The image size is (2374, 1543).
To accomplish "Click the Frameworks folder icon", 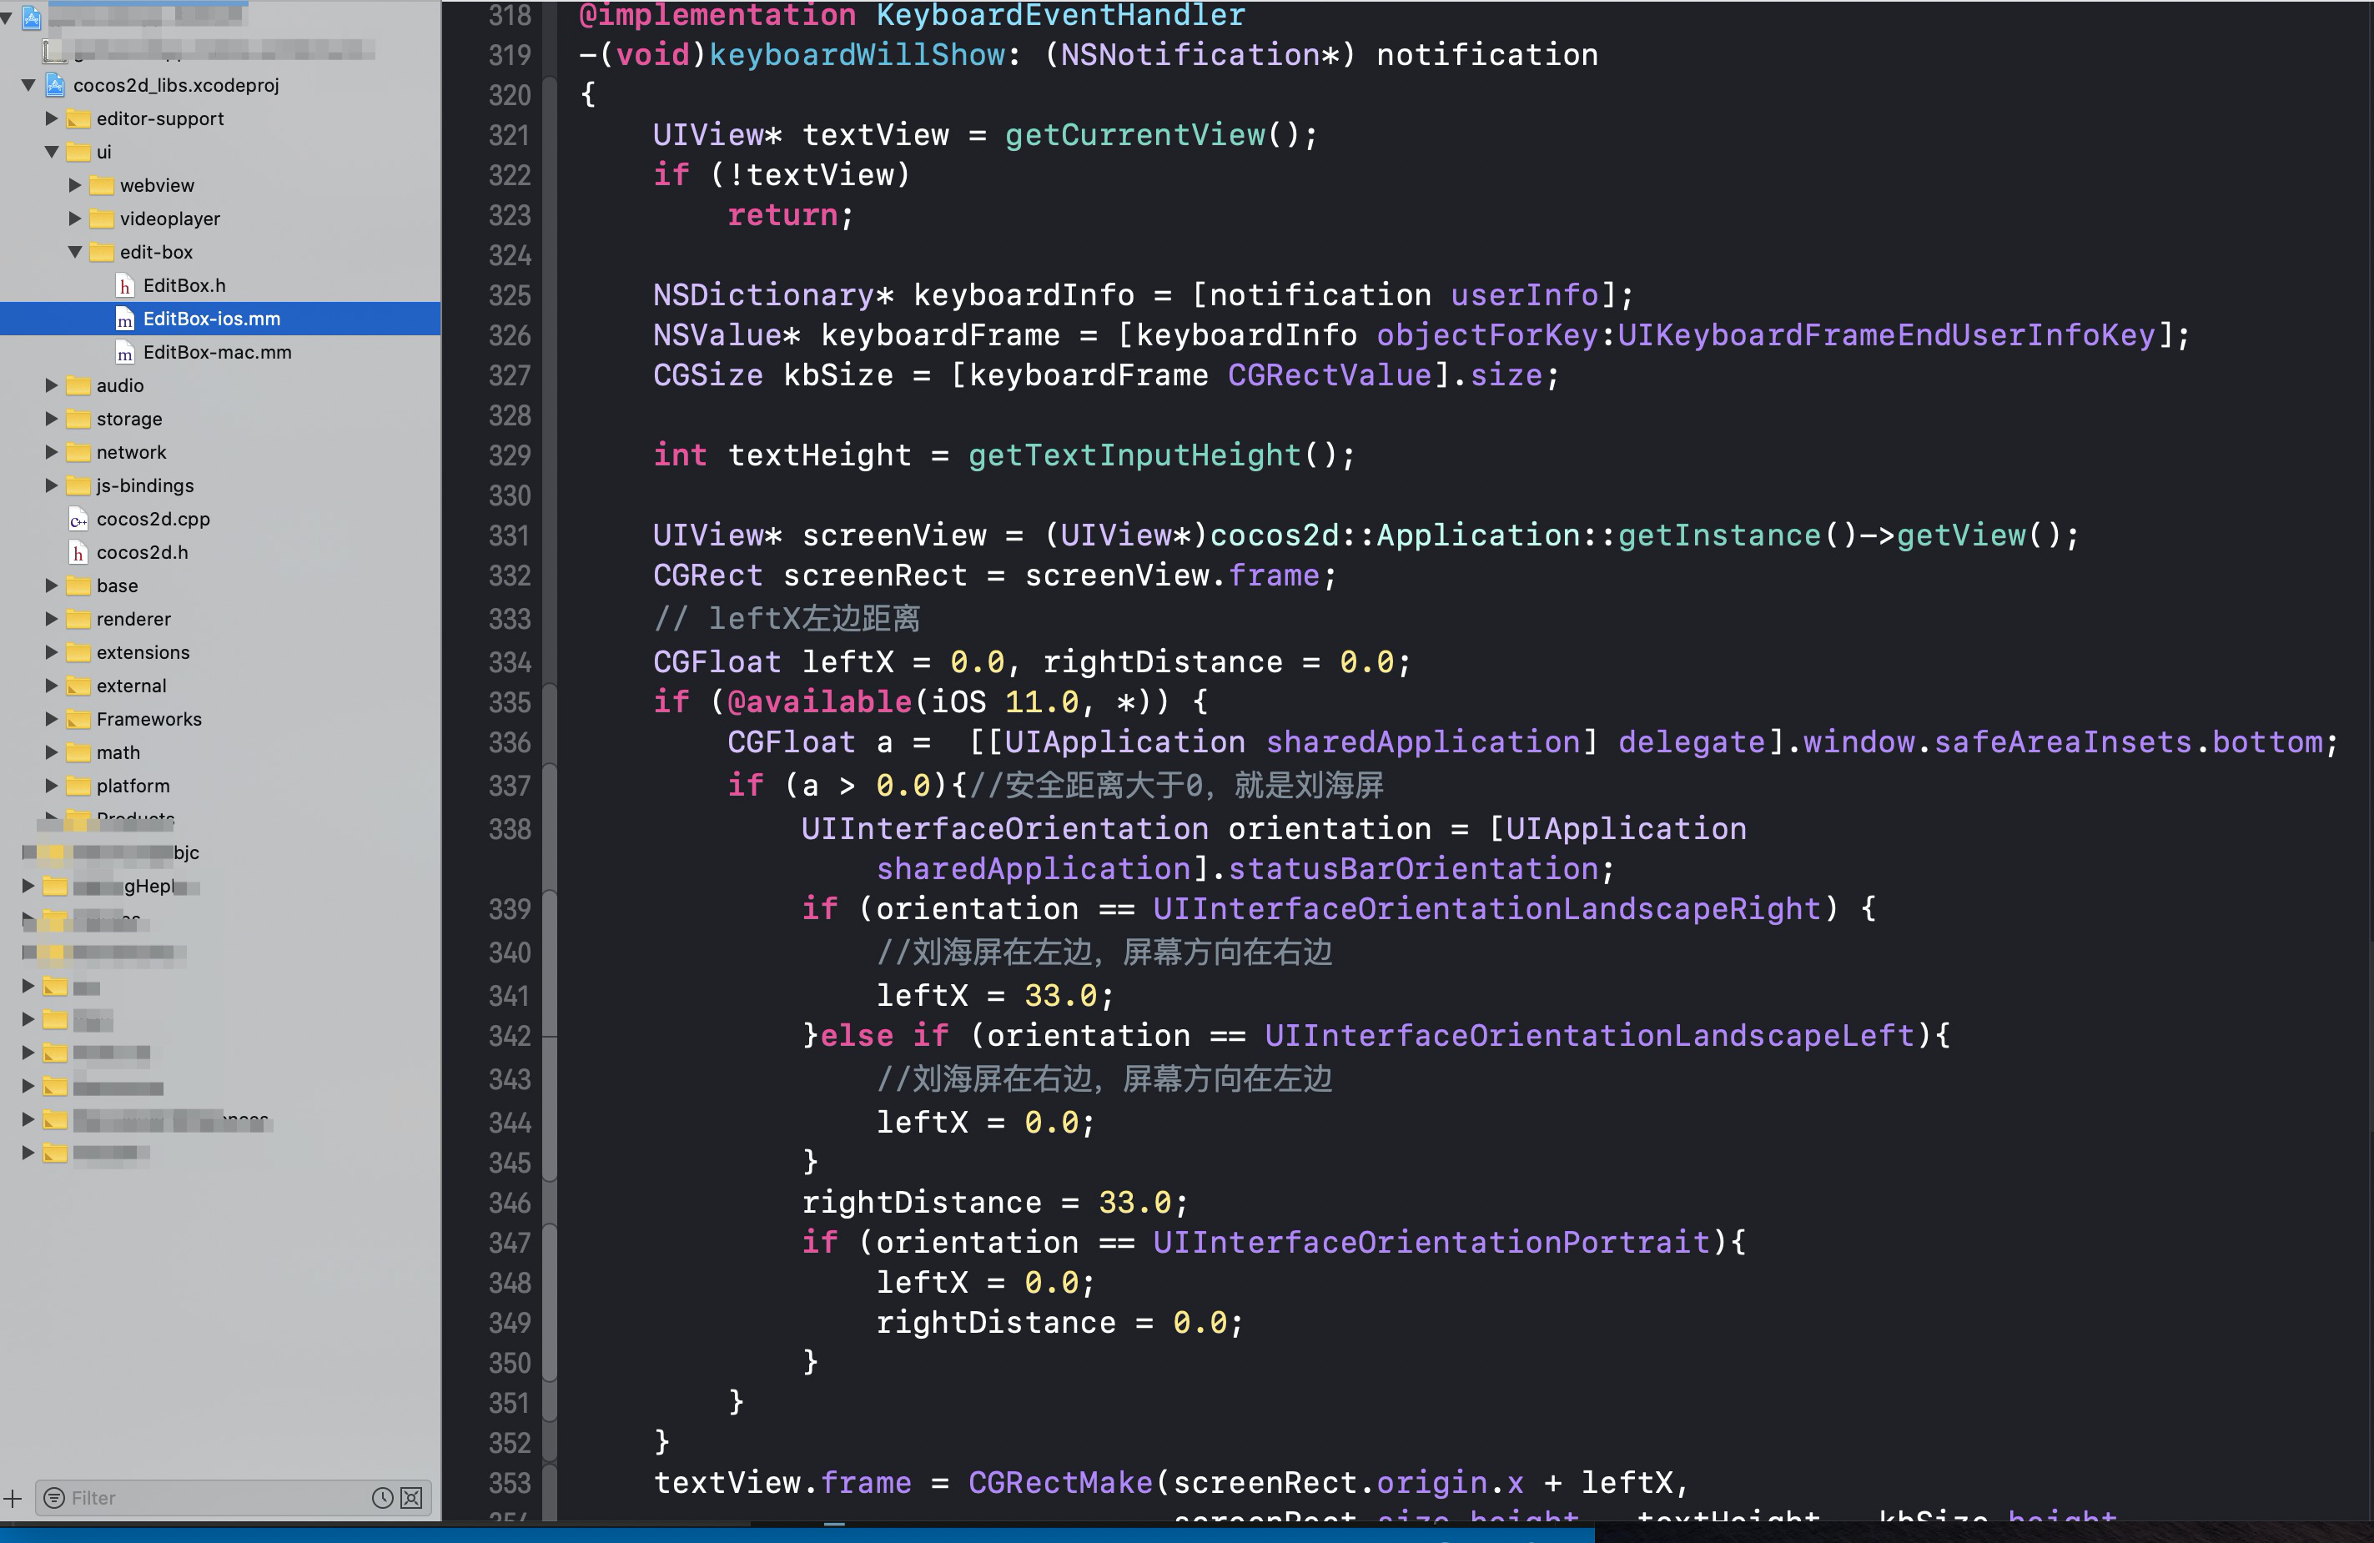I will 78,719.
